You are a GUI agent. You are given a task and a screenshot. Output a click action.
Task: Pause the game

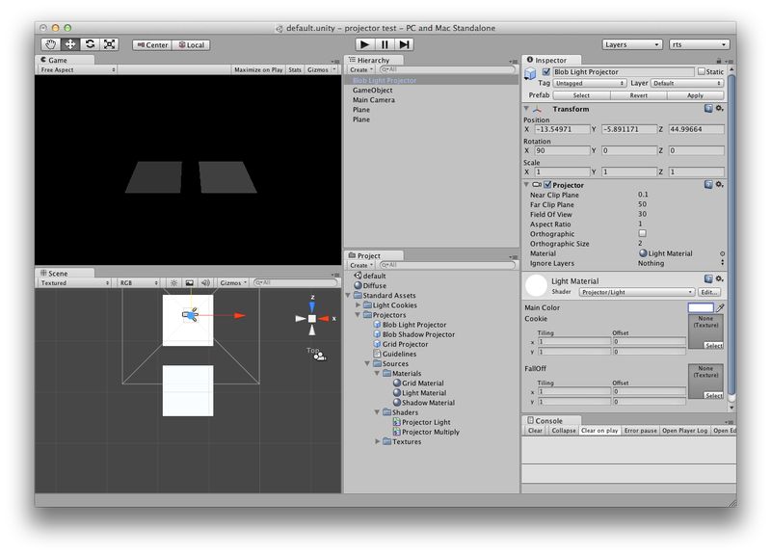385,44
